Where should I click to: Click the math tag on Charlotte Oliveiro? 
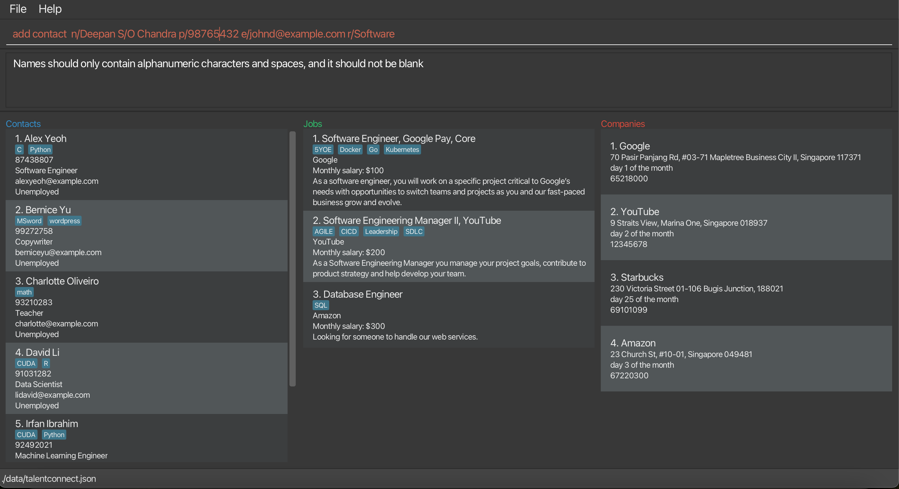point(24,292)
